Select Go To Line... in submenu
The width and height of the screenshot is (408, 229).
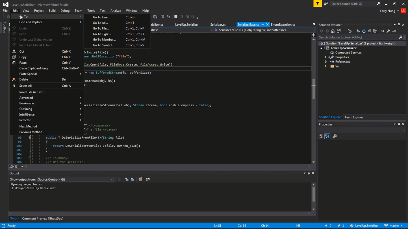click(117, 17)
